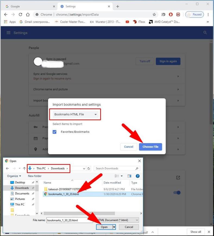Open the Open button's dropdown arrow
This screenshot has width=214, height=236.
[114, 227]
